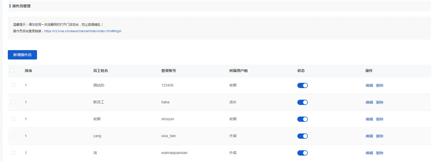Toggle the status switch for account 123456
Viewport: 436px width, 161px height.
coord(303,85)
